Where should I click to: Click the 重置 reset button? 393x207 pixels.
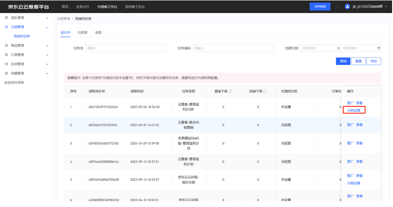point(358,61)
